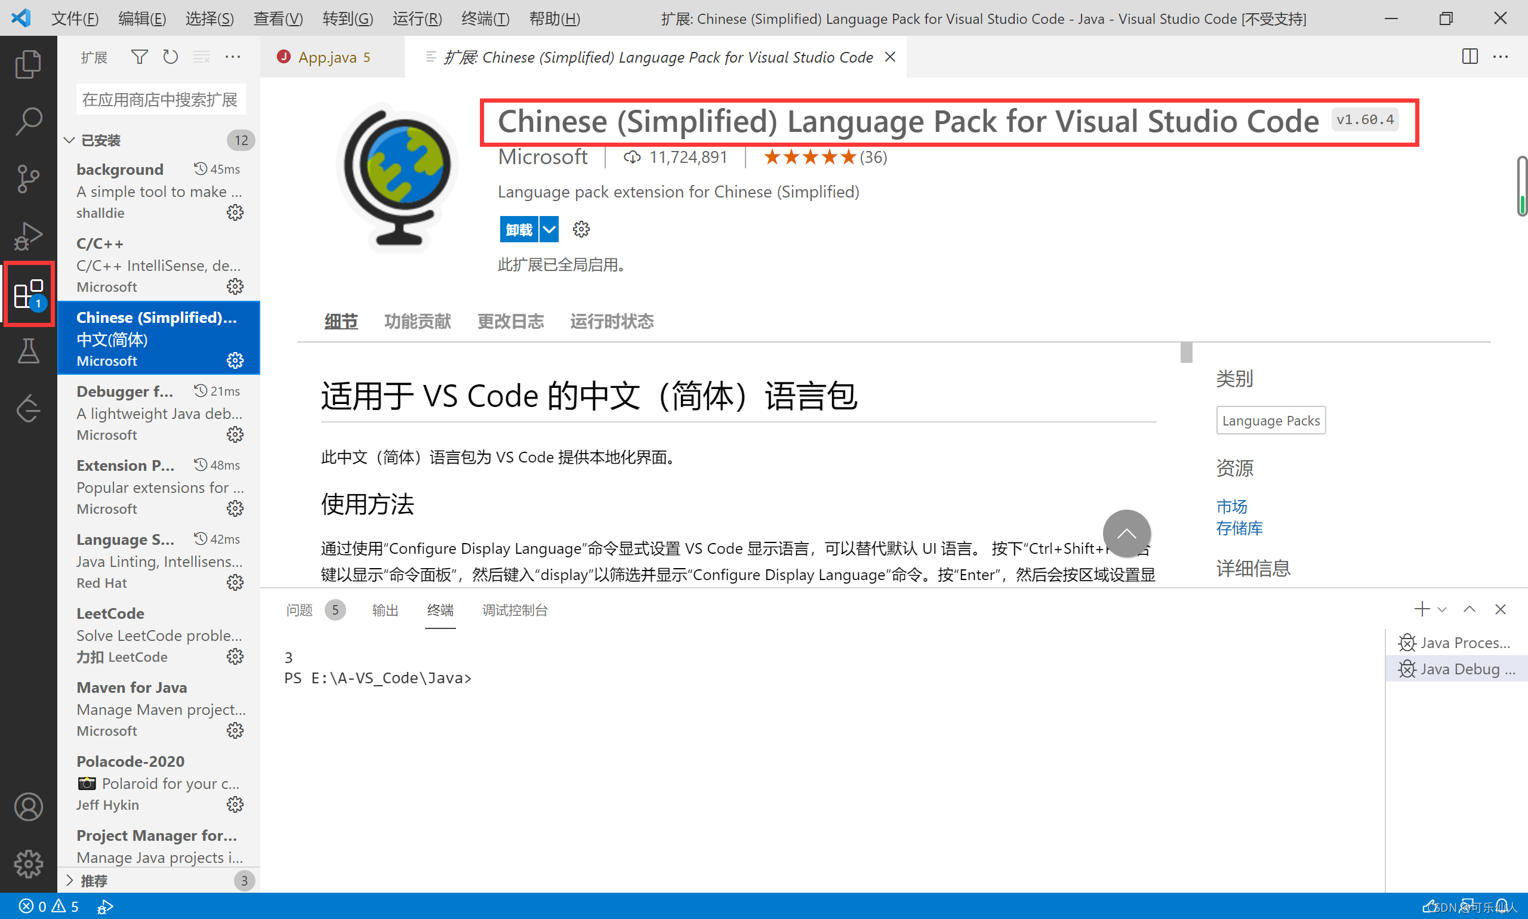This screenshot has height=919, width=1528.
Task: Open manage gear for Polacode-2020
Action: pos(235,804)
